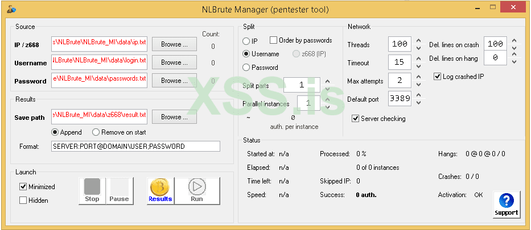This screenshot has height=230, width=531.
Task: Click the Threads value field showing 100
Action: point(400,44)
